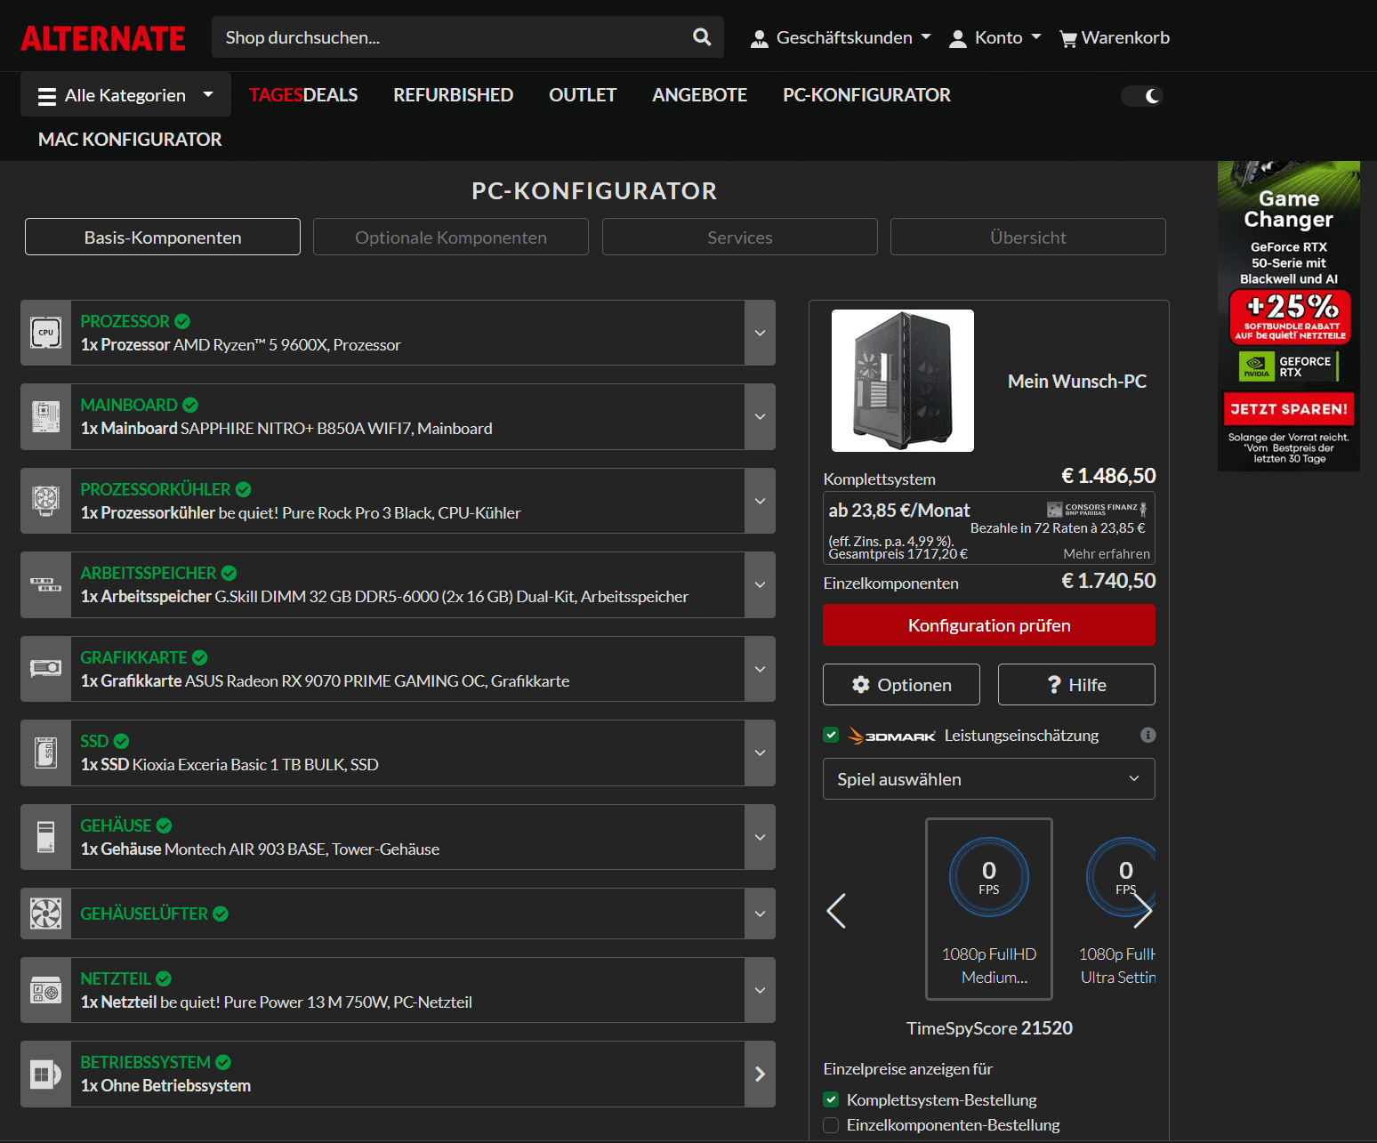The image size is (1377, 1143).
Task: Click Mehr erfahren financing link
Action: (x=1107, y=553)
